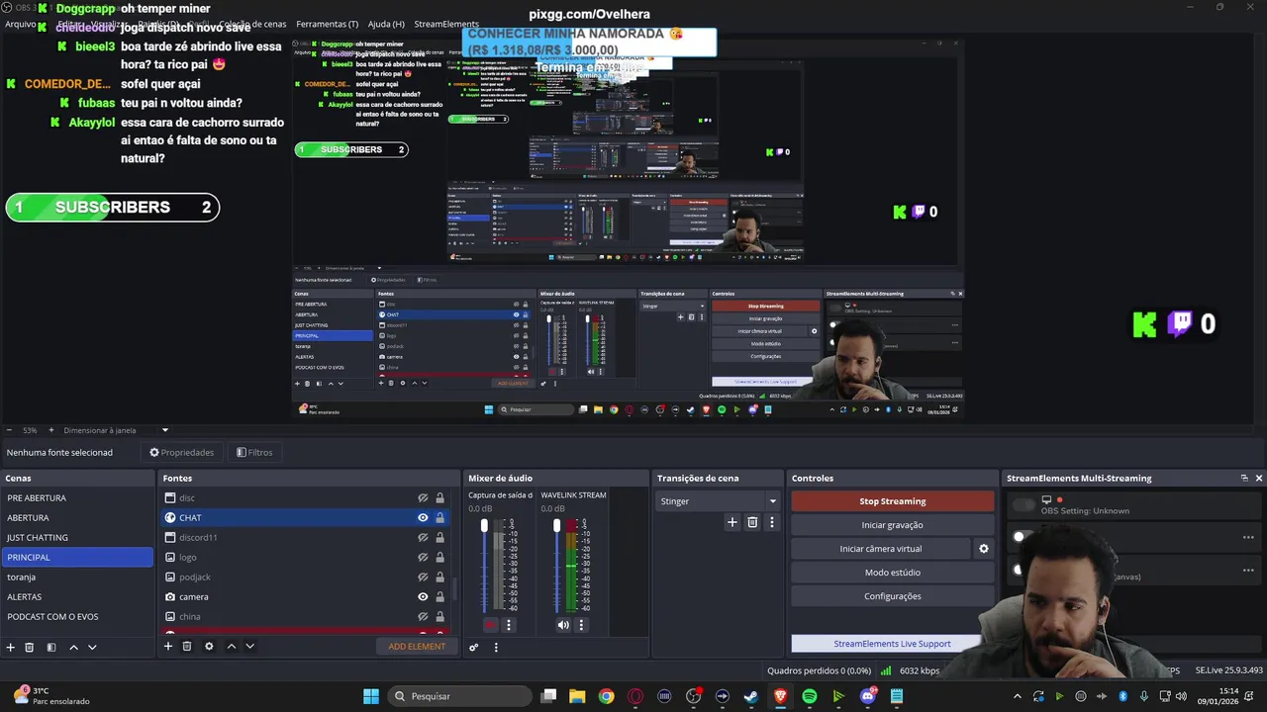
Task: Remove selected source with Fontes trash icon
Action: tap(187, 646)
